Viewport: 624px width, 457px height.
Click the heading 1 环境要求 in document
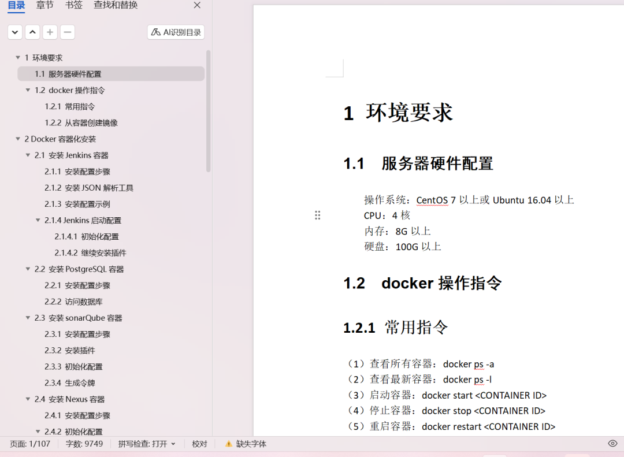pyautogui.click(x=398, y=113)
